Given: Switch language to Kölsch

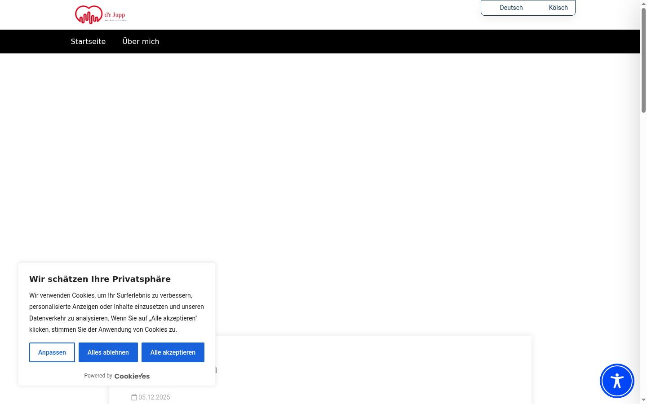Looking at the screenshot, I should (x=558, y=8).
